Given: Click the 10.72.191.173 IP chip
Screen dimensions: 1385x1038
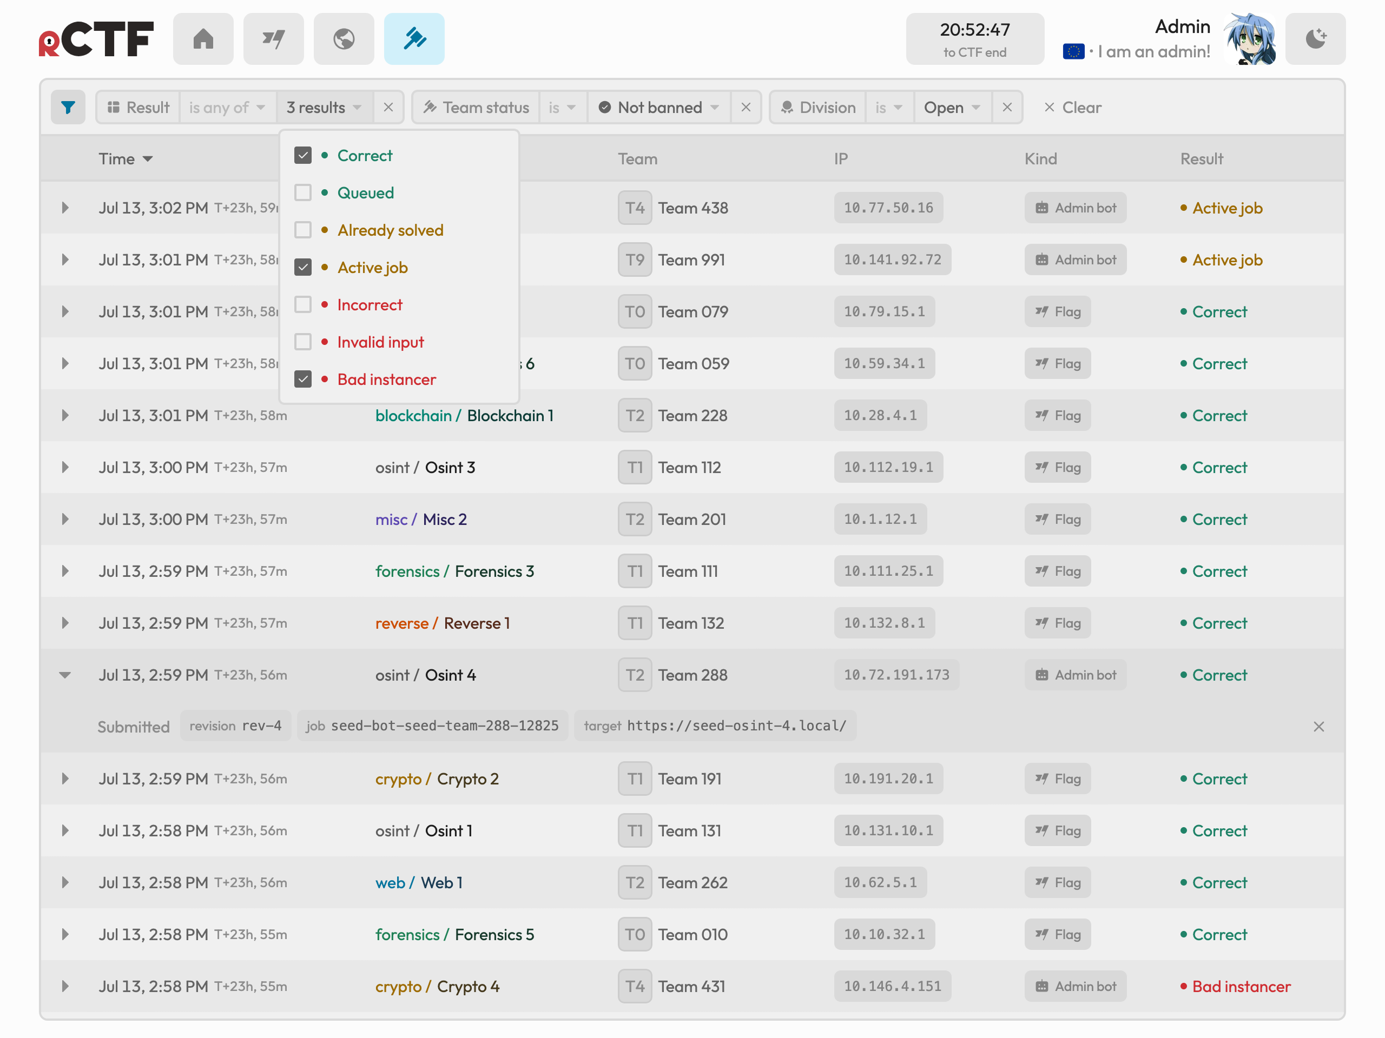Looking at the screenshot, I should [896, 675].
